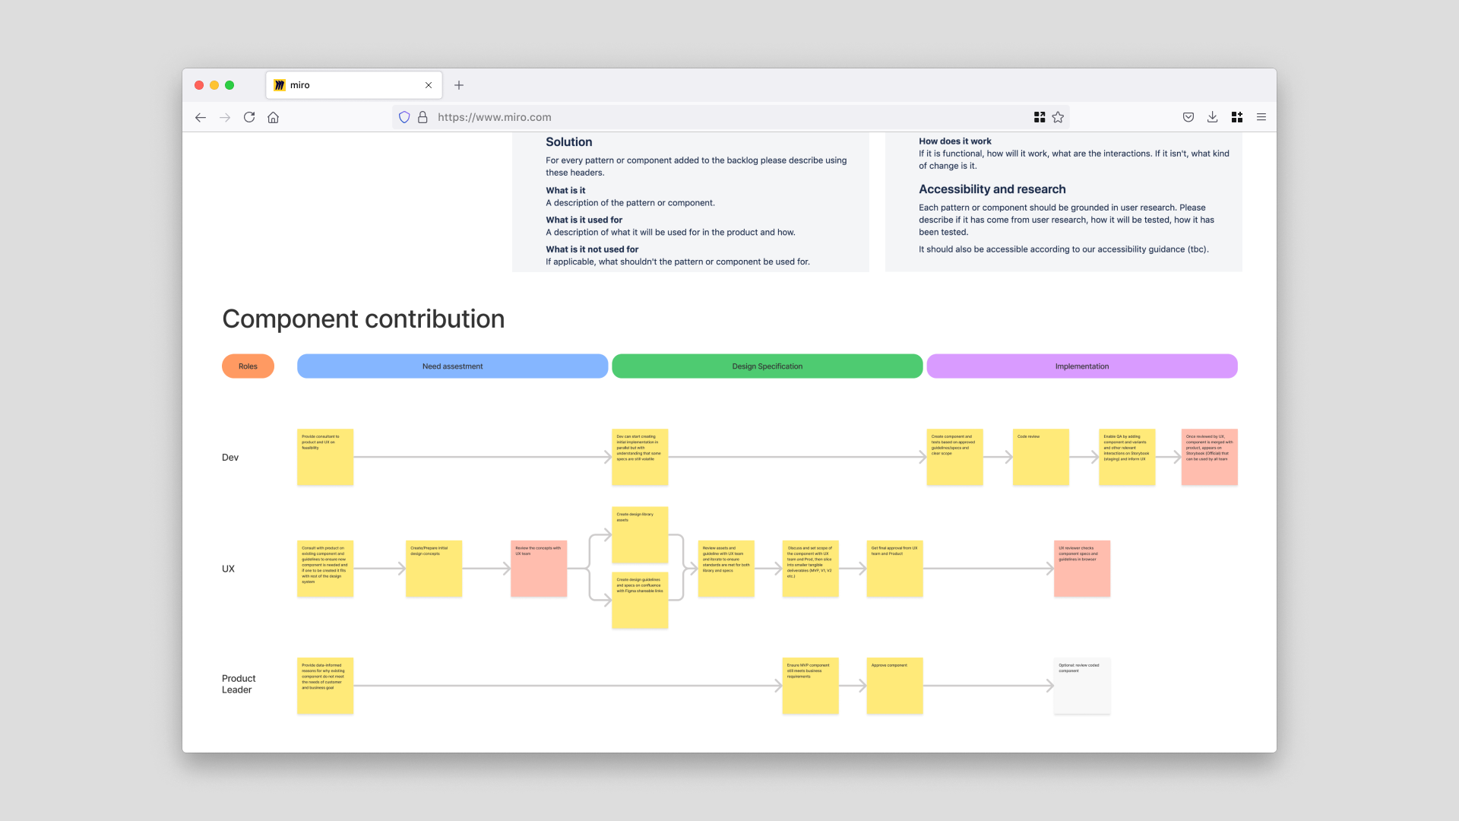Open a new tab with plus

coord(459,85)
